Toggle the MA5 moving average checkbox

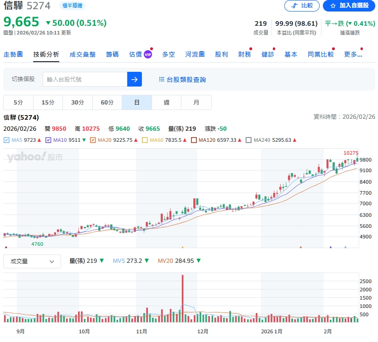[x=6, y=140]
